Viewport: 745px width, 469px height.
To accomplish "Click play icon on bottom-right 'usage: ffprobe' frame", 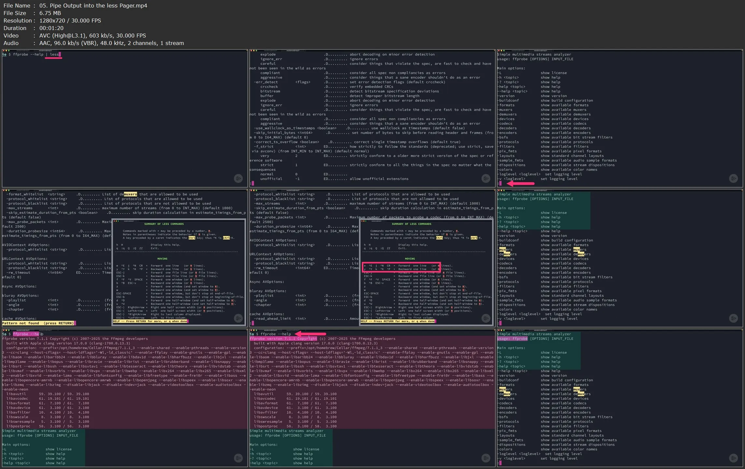I will click(733, 458).
